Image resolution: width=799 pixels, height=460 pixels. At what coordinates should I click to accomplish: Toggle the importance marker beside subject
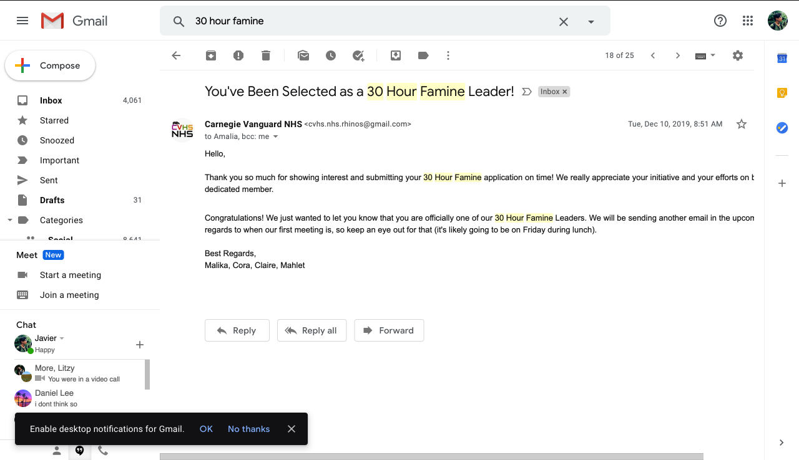click(x=526, y=92)
